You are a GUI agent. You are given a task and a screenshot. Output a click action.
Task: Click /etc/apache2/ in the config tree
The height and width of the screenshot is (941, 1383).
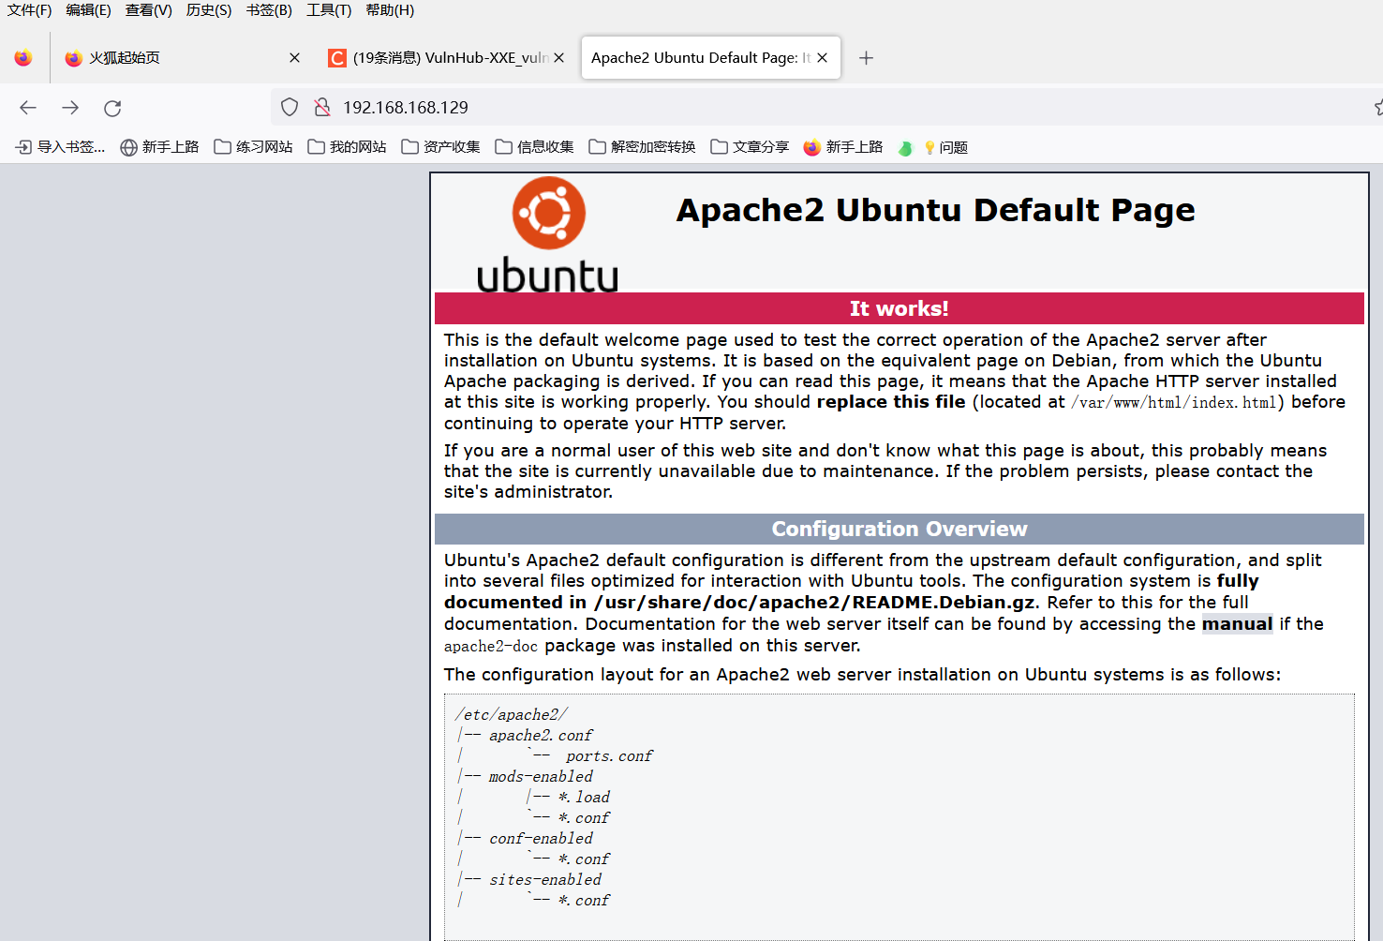[x=512, y=715]
